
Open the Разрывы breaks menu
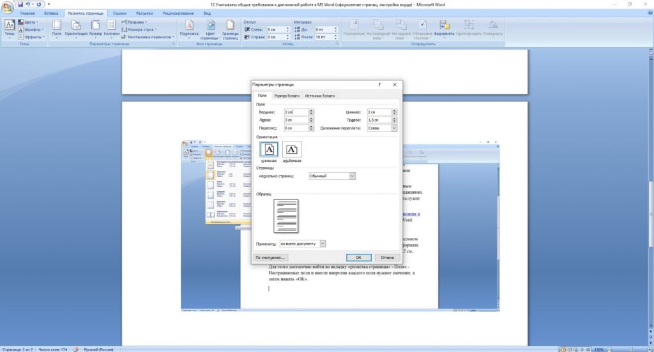tap(133, 22)
